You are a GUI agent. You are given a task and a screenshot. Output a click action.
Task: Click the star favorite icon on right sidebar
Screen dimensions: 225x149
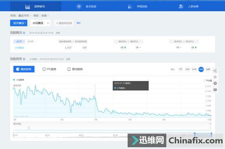coord(215,77)
